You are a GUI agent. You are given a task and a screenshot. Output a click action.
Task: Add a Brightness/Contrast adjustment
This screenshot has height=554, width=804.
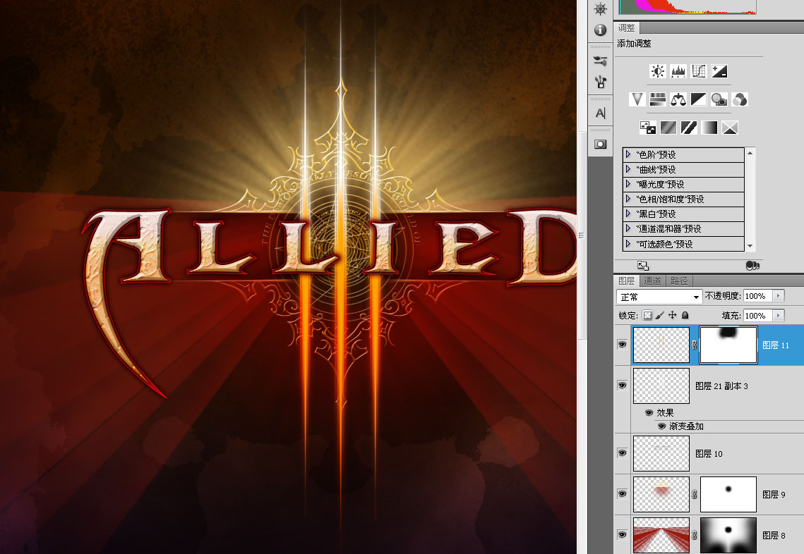(x=658, y=71)
